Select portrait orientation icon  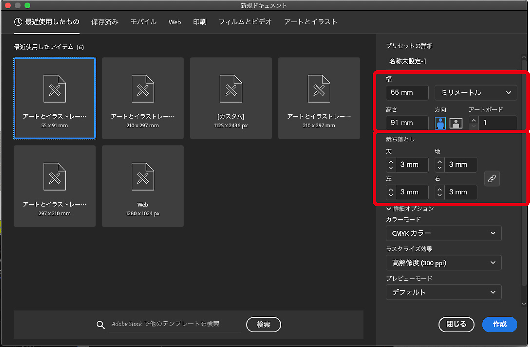coord(440,123)
